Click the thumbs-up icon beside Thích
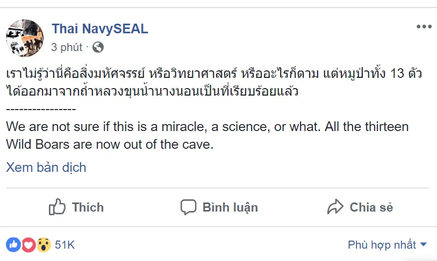 coord(58,207)
